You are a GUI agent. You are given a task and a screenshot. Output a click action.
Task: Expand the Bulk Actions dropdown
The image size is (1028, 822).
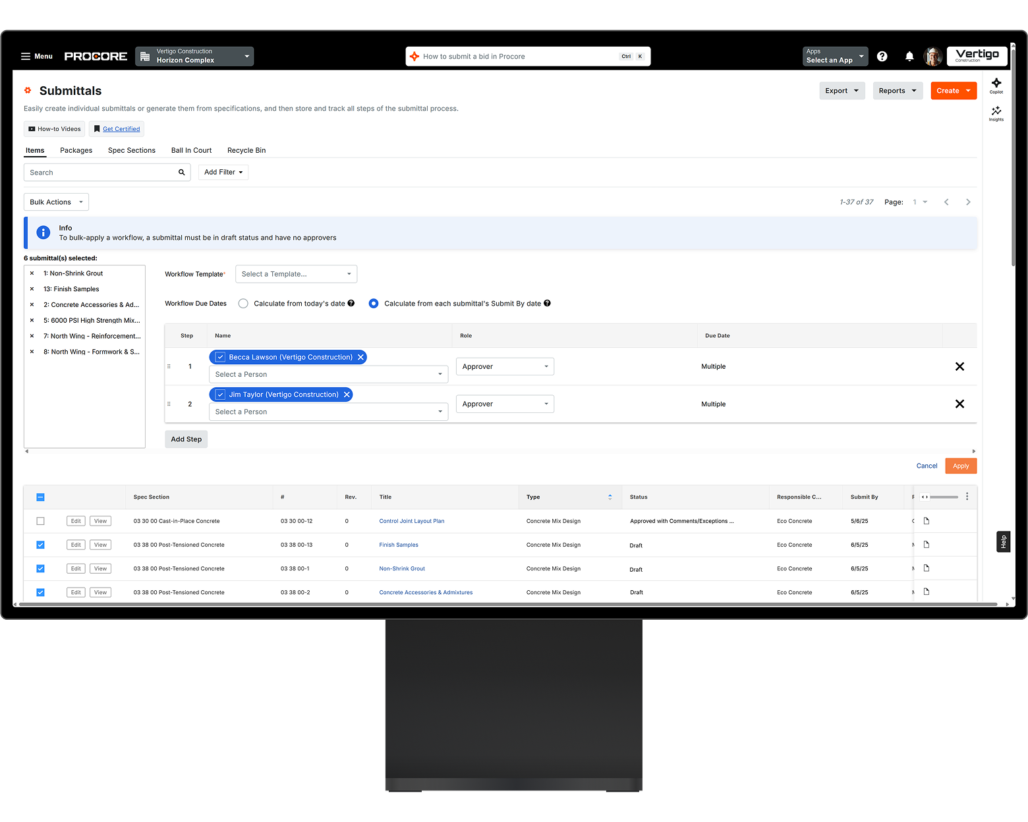point(56,202)
